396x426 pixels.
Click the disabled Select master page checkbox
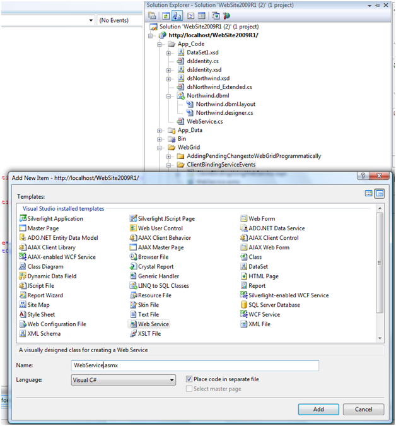(x=189, y=389)
